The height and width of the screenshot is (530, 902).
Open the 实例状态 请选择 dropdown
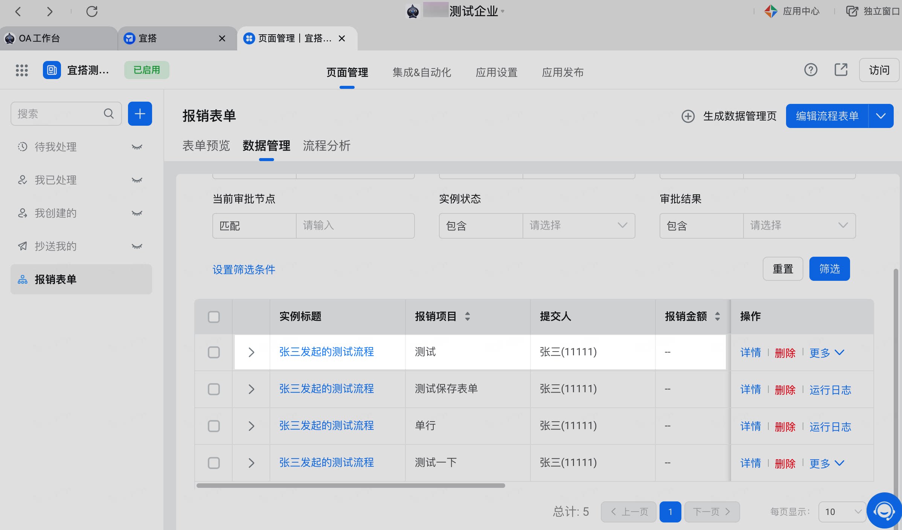579,226
